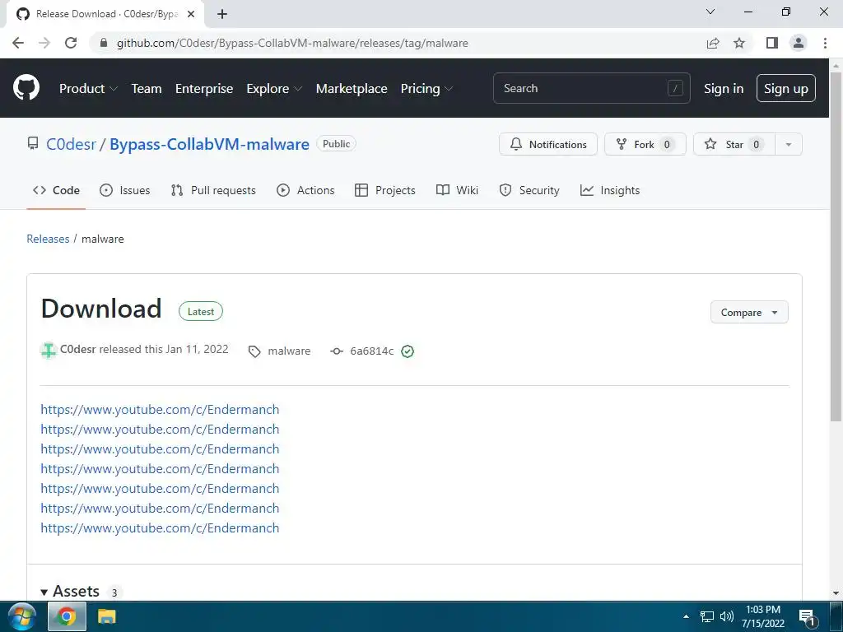Click the first Endermanch YouTube link
This screenshot has height=632, width=843.
pyautogui.click(x=160, y=410)
